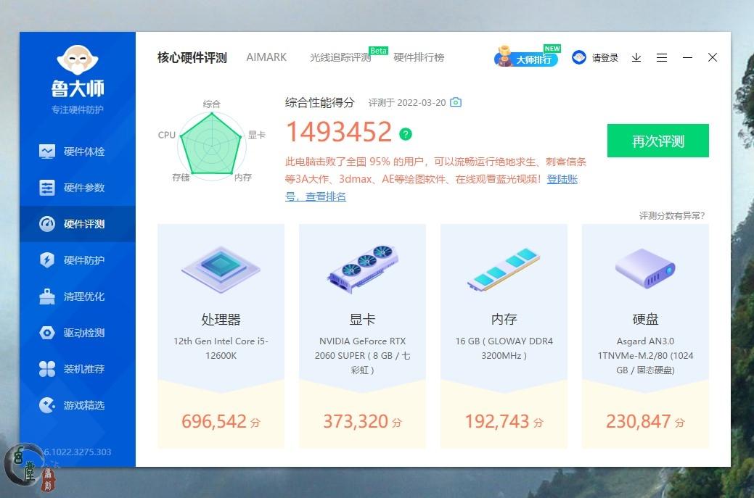Switch to AIMARK tab
Viewport: 754px width, 498px height.
266,57
